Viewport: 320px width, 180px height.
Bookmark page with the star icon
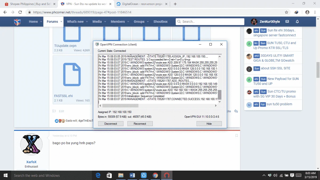(x=286, y=12)
